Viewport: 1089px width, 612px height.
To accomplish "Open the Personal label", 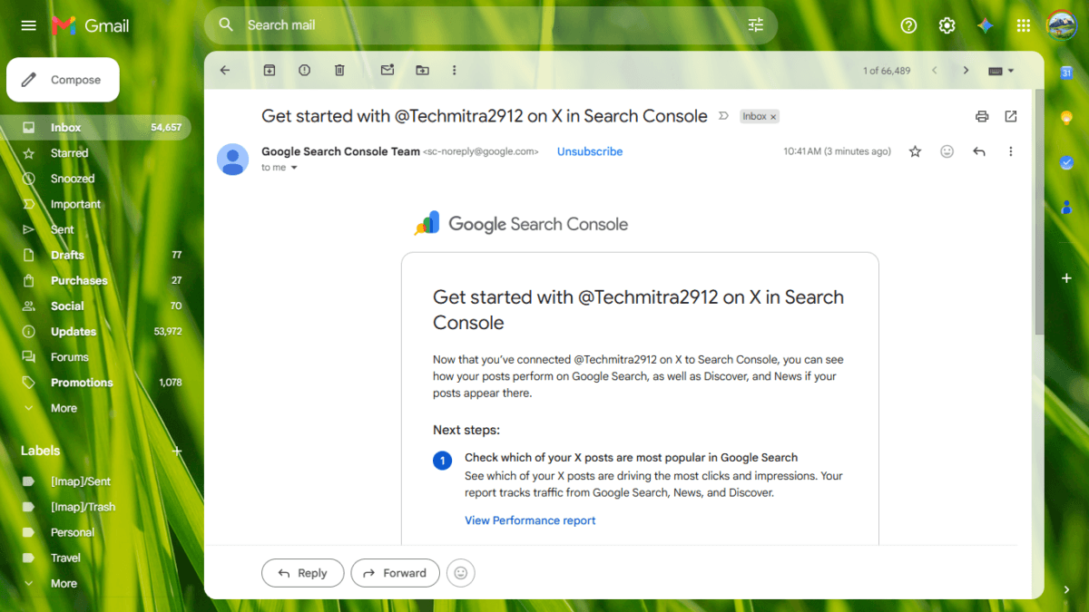I will (95, 532).
